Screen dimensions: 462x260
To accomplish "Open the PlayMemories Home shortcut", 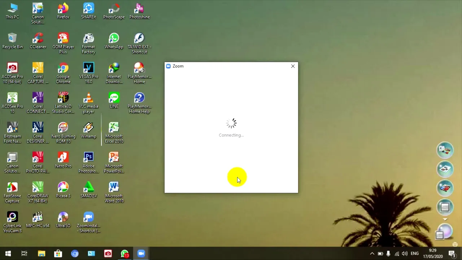I will point(139,73).
